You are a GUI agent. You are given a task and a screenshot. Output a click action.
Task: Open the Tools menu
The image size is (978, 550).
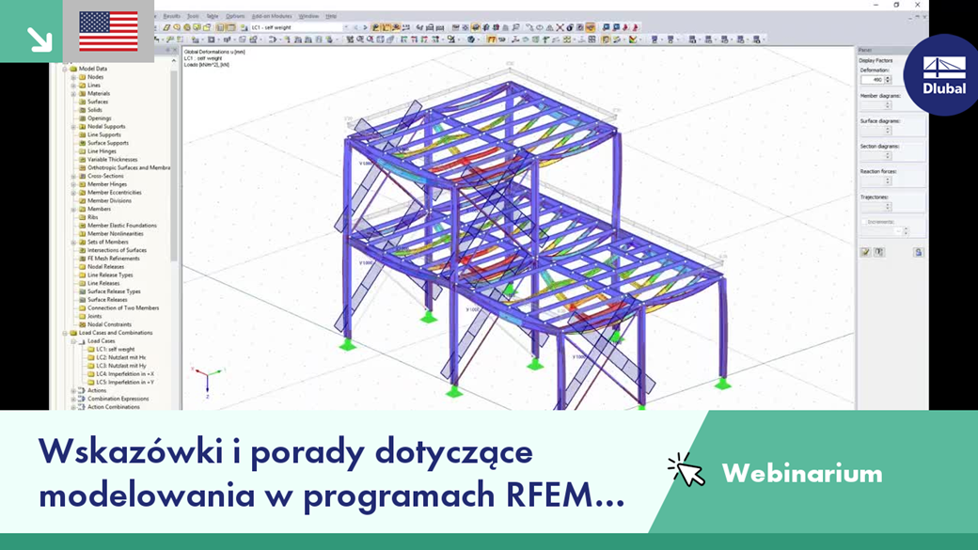pyautogui.click(x=193, y=16)
